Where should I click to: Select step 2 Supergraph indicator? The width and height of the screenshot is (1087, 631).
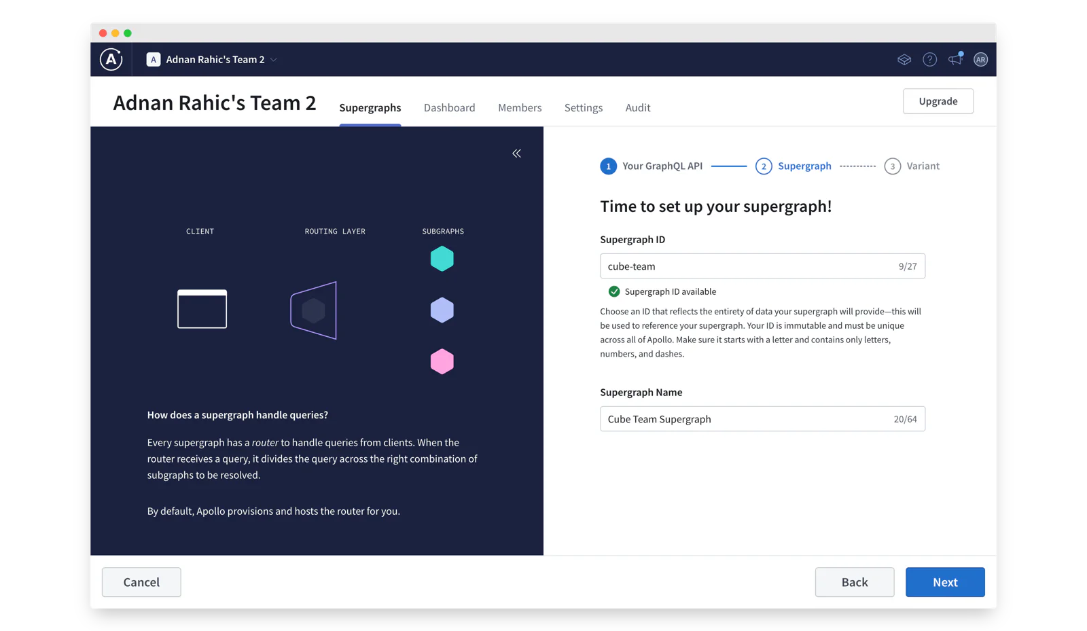(x=793, y=166)
